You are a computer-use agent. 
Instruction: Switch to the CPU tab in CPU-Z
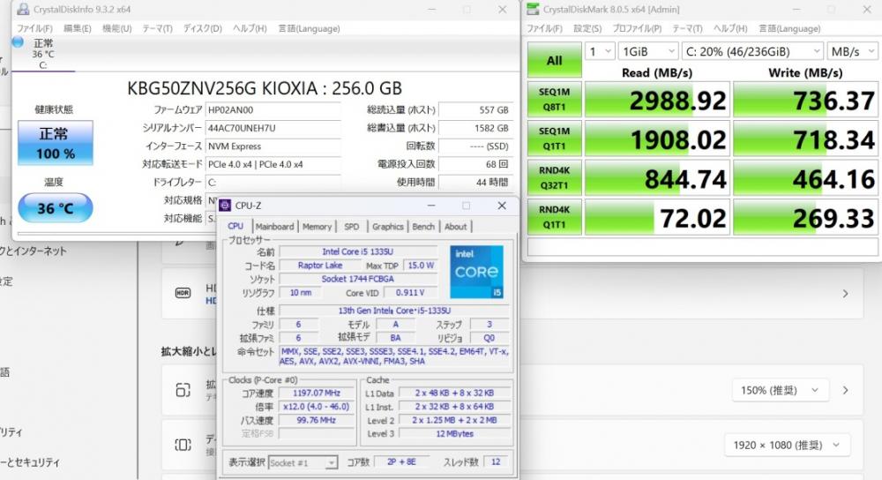235,226
